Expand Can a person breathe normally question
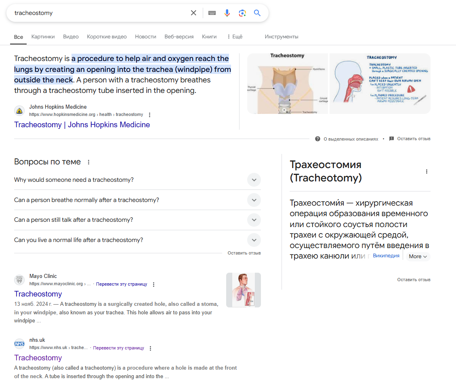Screen dimensions: 456x385 tap(254, 200)
